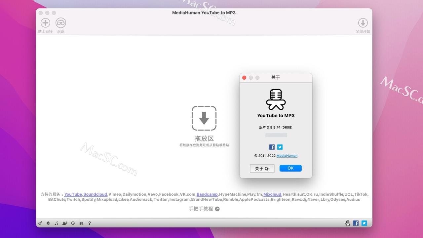Open Twitter icon in main window status bar
The height and width of the screenshot is (238, 423).
click(364, 223)
